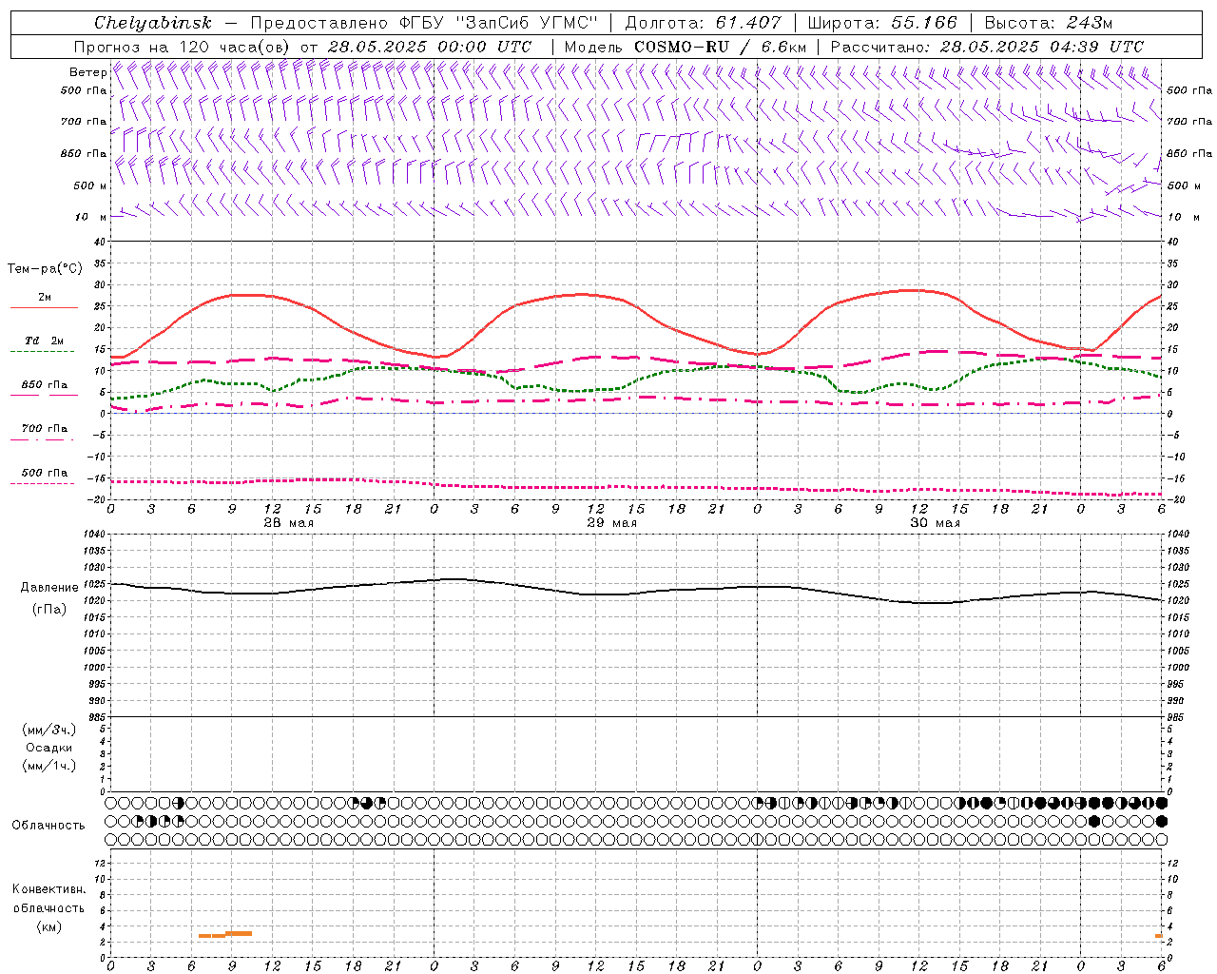Screen dimensions: 1217x974
Task: Click the Давление pressure panel label
Action: click(x=49, y=587)
